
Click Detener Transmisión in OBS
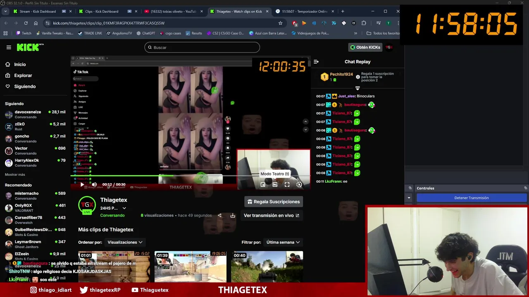[472, 198]
